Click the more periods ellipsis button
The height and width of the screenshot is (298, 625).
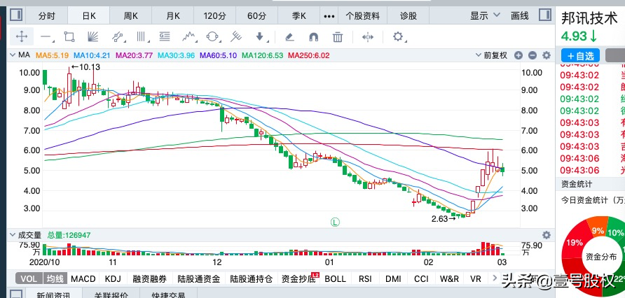[x=329, y=15]
